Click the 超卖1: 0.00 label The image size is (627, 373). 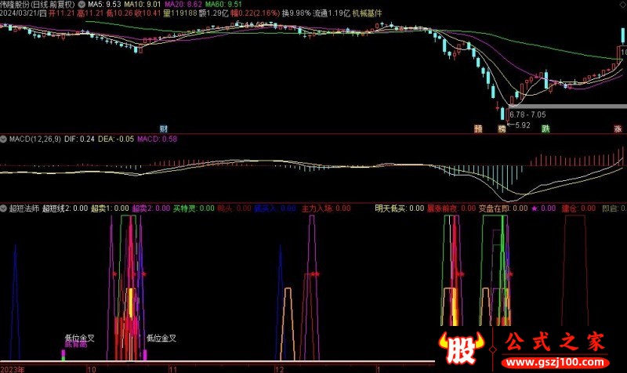point(110,208)
